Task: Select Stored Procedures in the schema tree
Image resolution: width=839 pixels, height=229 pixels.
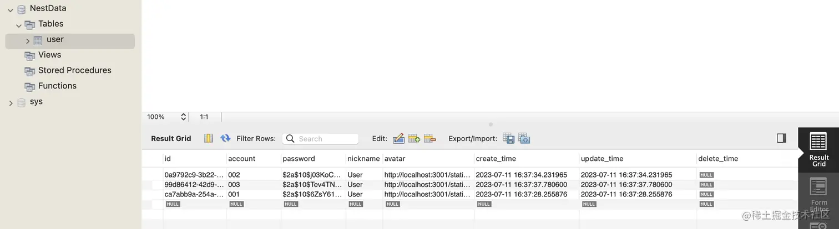Action: tap(74, 70)
